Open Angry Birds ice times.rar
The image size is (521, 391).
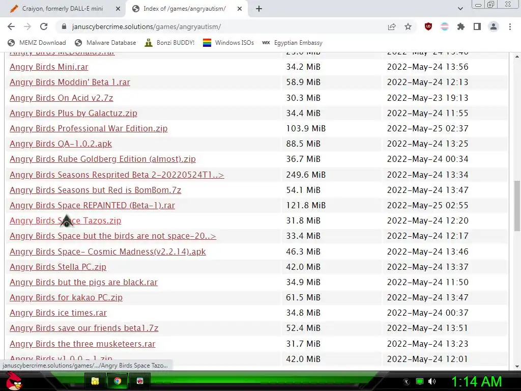tap(58, 313)
